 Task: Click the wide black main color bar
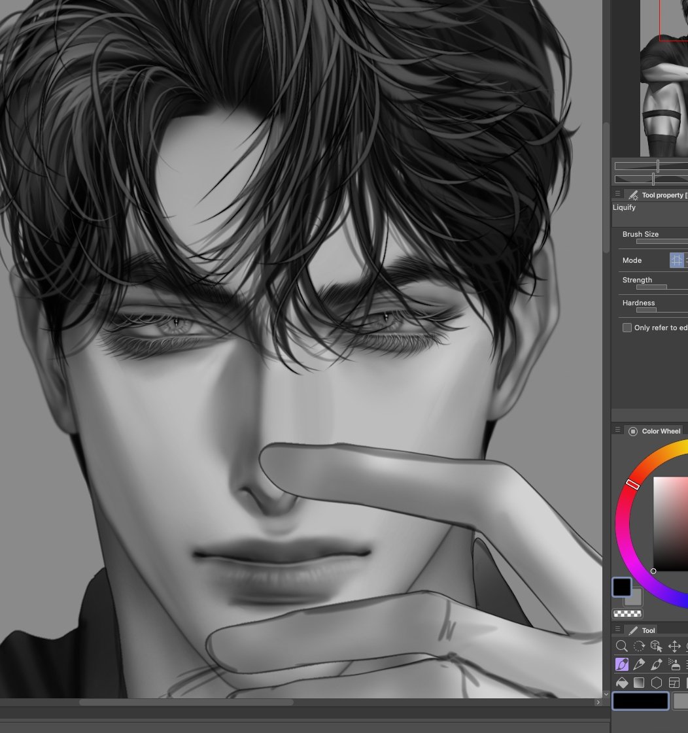click(x=640, y=701)
